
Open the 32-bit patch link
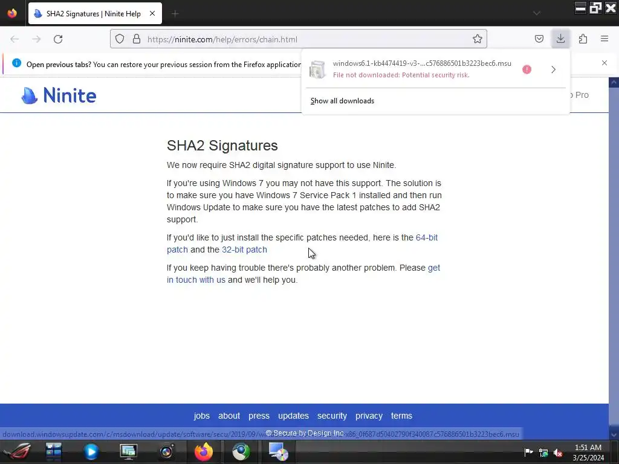point(244,250)
